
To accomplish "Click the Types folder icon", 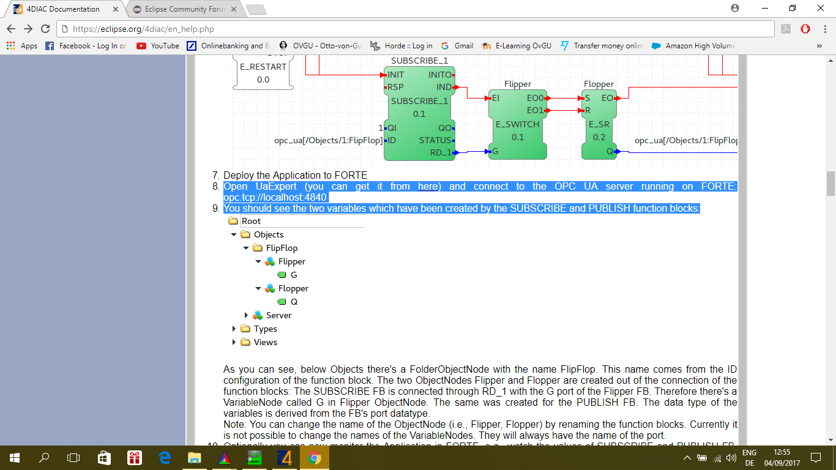I will tap(245, 329).
